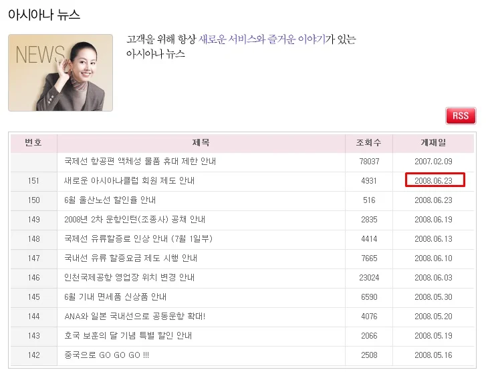
Task: Click row number 149
Action: coord(34,220)
